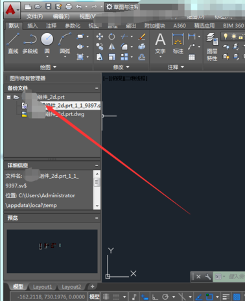Expand the Modify (修改) panel dropdown
This screenshot has width=245, height=301.
121,67
